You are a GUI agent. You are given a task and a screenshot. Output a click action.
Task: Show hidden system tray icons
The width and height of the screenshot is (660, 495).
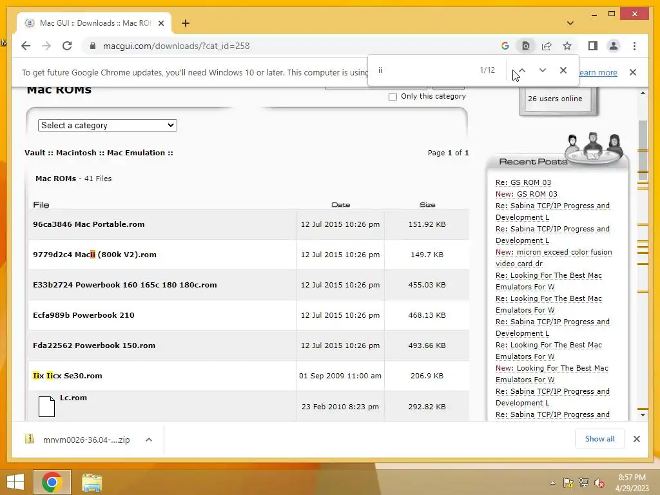tap(552, 483)
